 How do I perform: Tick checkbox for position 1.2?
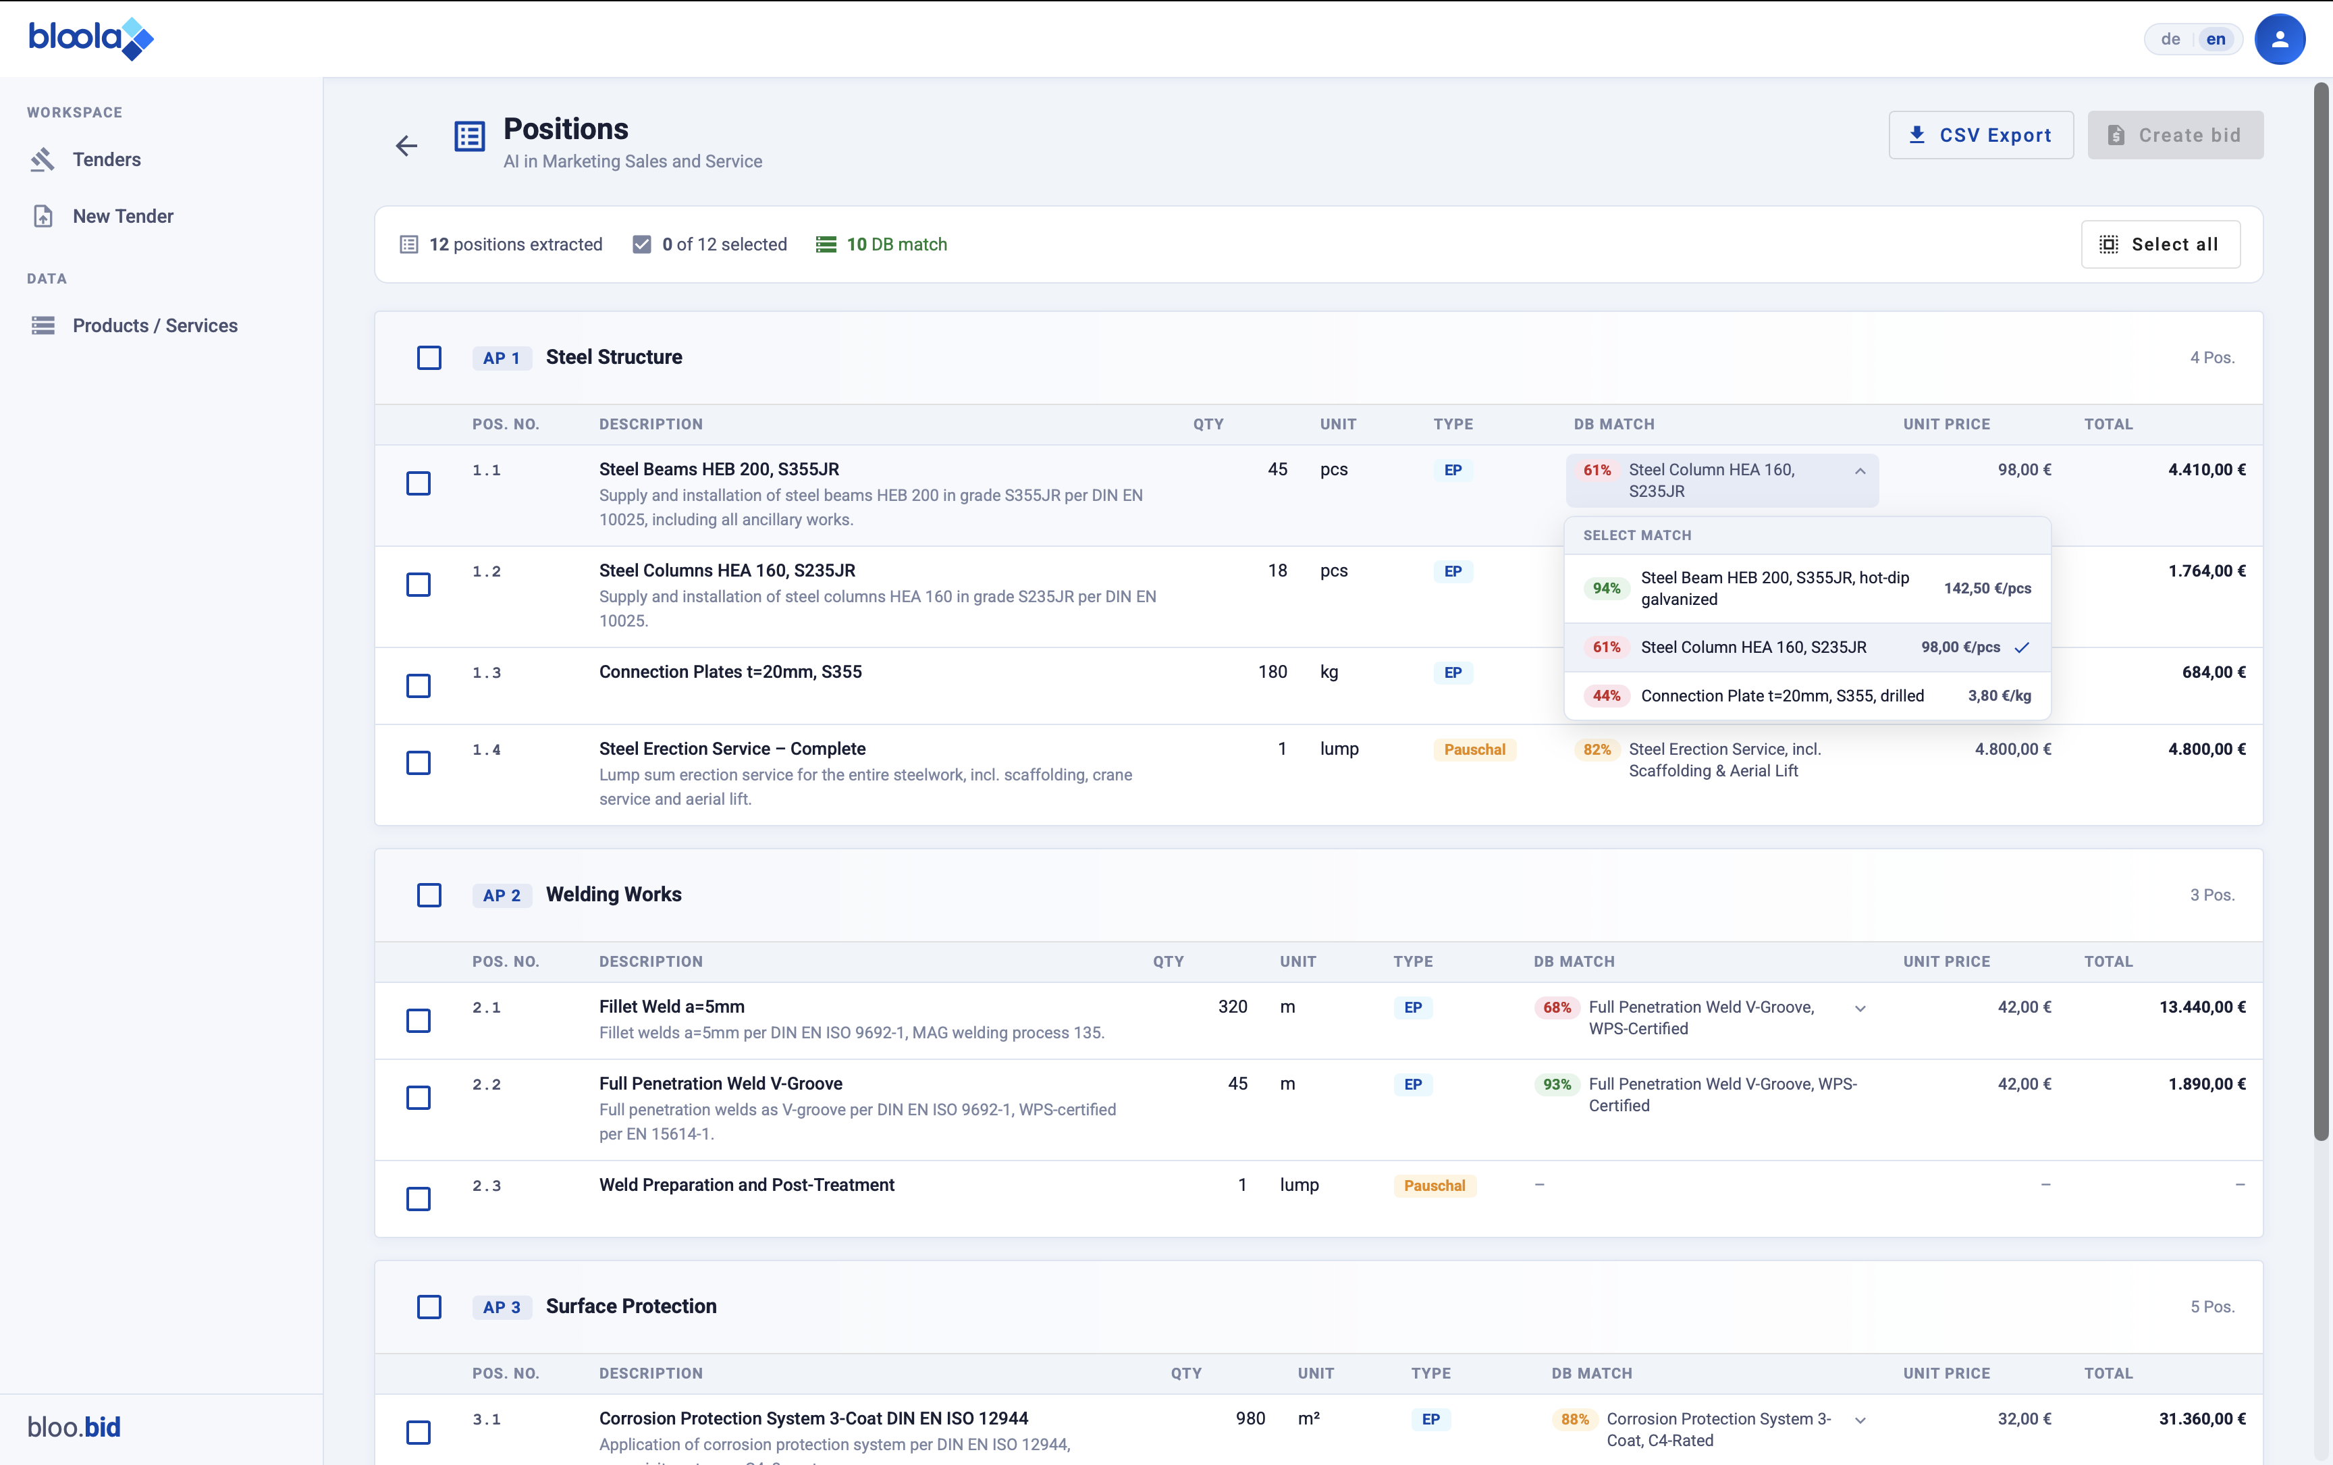tap(419, 584)
